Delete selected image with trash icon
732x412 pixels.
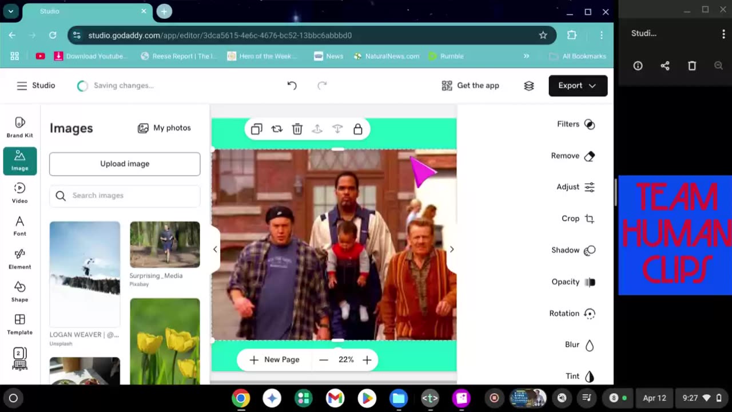[297, 129]
